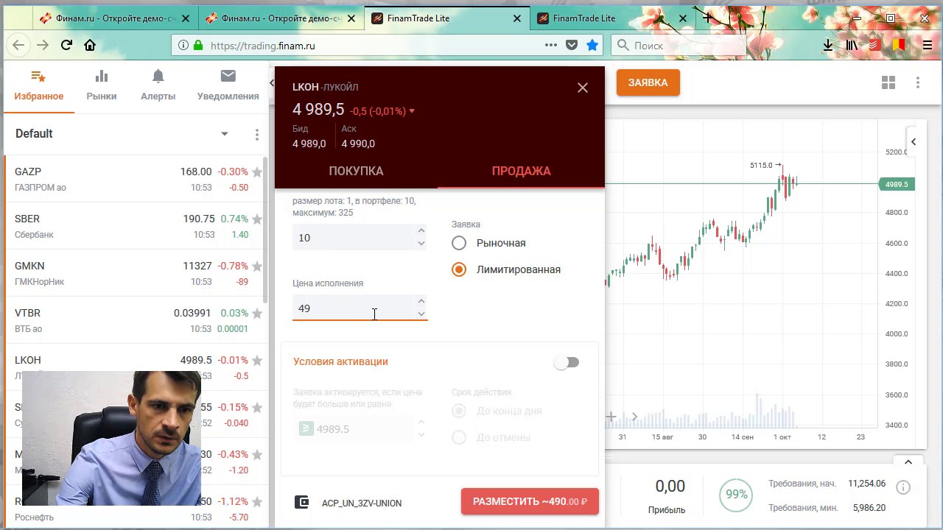The image size is (943, 530).
Task: Click the 4989.5 price label on chart
Action: [897, 184]
